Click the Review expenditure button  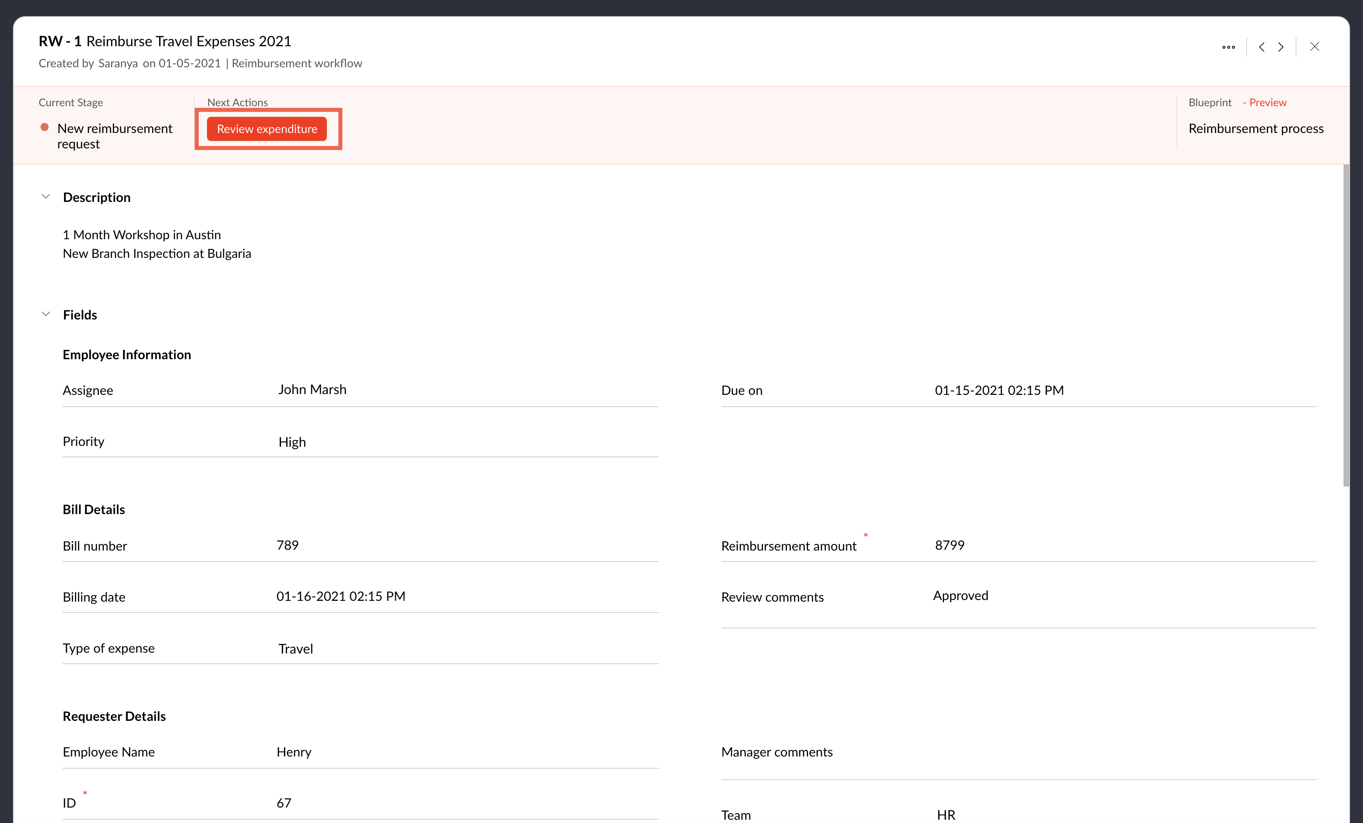click(x=267, y=129)
